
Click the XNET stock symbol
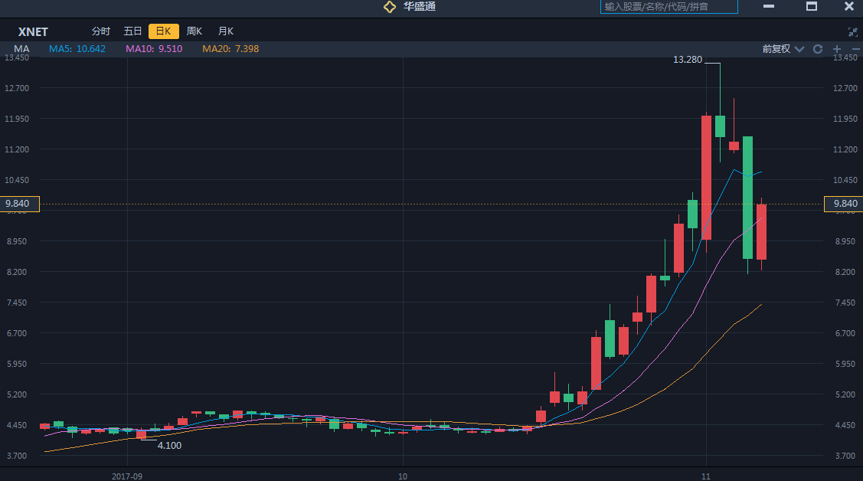point(33,32)
